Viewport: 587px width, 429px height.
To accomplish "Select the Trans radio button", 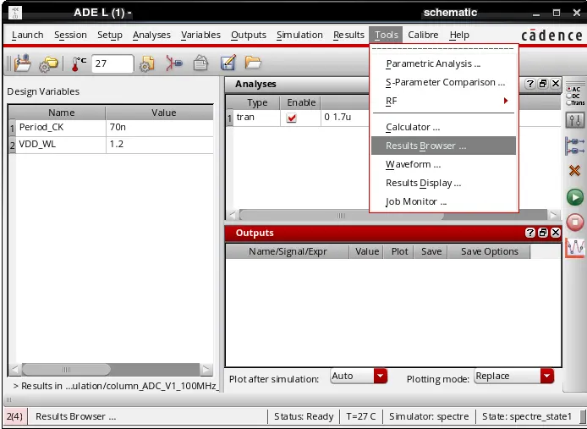I will click(568, 102).
